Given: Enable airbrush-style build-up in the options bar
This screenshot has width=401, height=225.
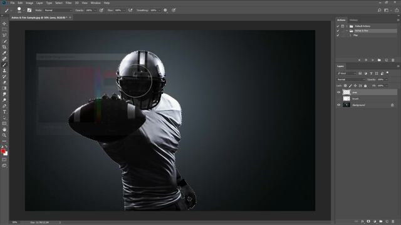Looking at the screenshot, I should 130,10.
